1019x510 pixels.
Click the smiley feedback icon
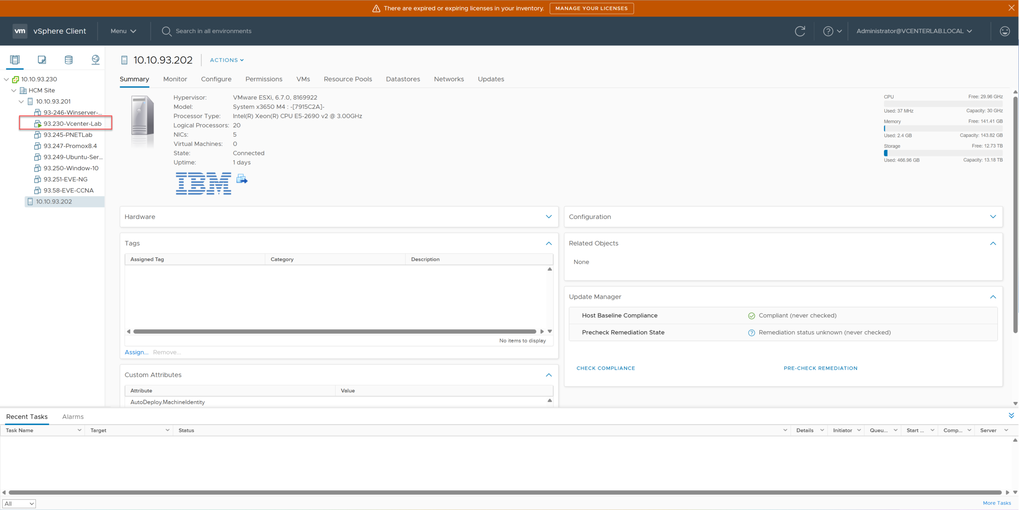(1005, 31)
